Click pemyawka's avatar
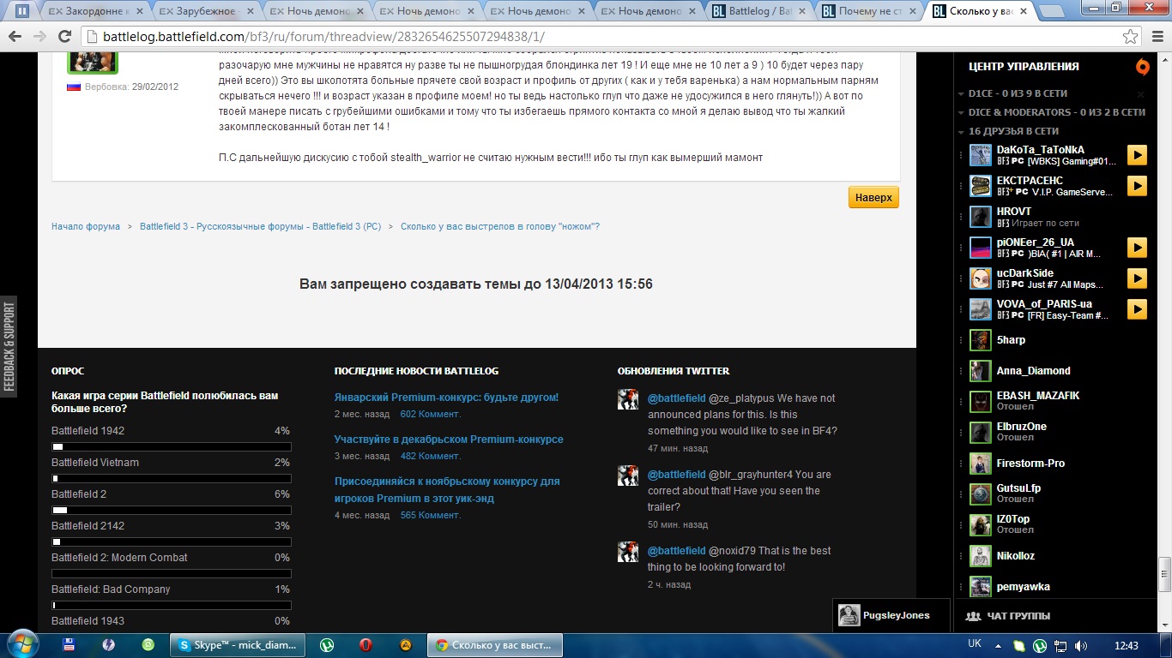This screenshot has height=658, width=1172. click(981, 587)
